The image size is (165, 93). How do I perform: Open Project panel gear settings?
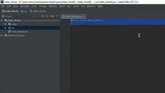(53, 16)
